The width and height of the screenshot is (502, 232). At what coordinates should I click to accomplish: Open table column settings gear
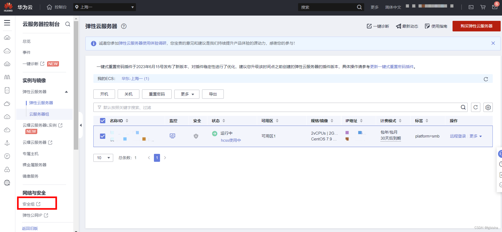tap(488, 107)
